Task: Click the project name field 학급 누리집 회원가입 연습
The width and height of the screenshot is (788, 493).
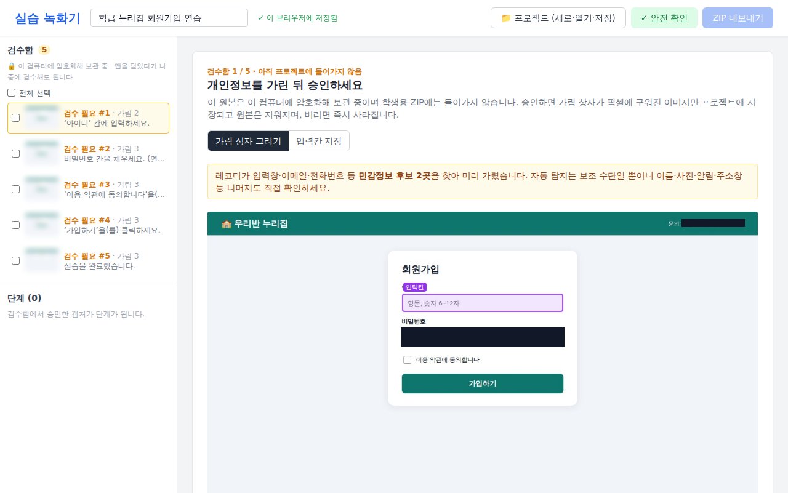Action: point(169,18)
